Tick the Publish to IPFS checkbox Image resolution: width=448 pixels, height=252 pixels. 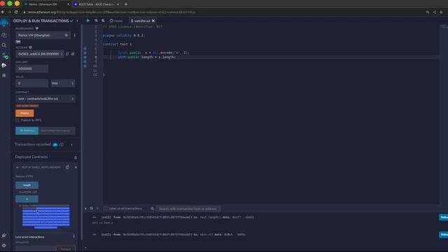coord(17,120)
